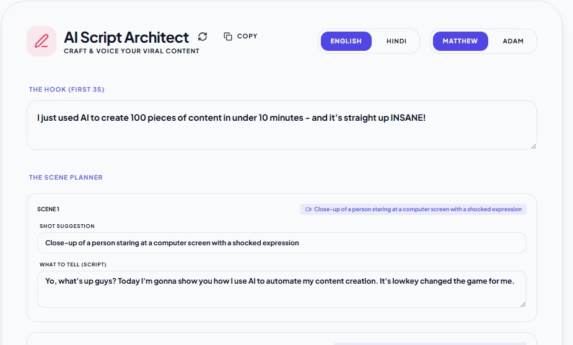Click the pink pencil logo icon
The image size is (573, 345).
(42, 41)
